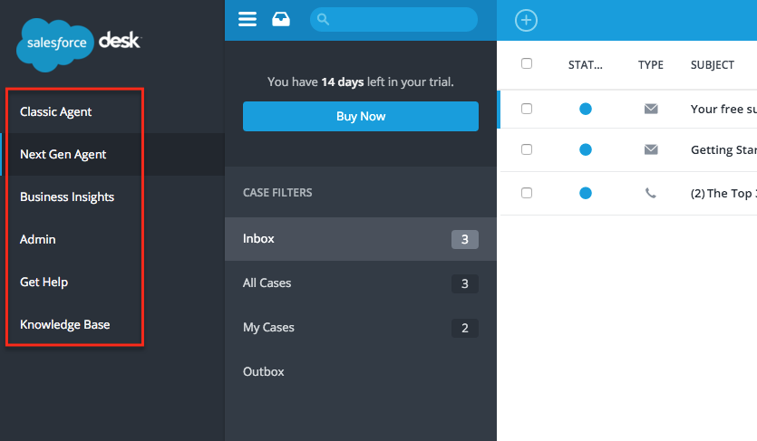Click envelope type icon for Your free case
Image resolution: width=757 pixels, height=441 pixels.
coord(651,109)
